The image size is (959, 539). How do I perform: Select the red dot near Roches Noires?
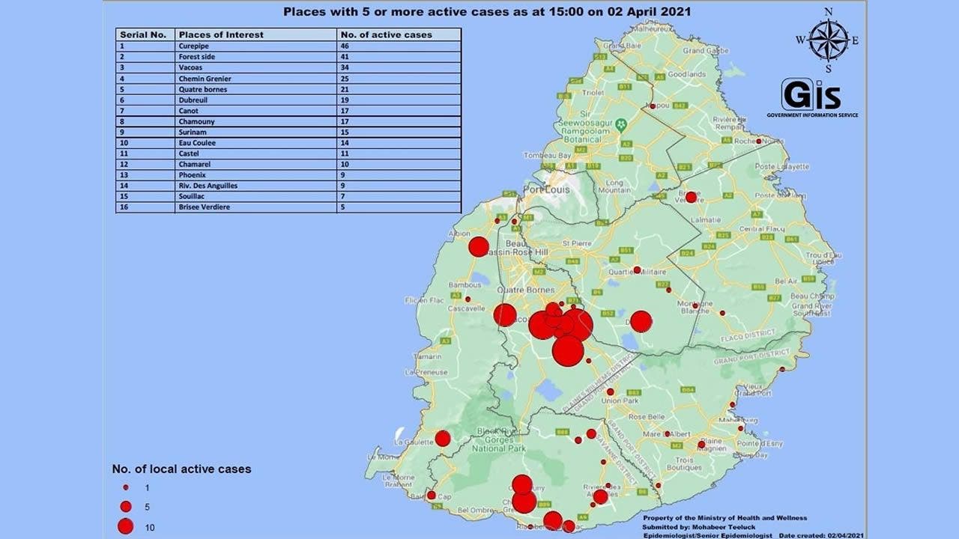(759, 141)
